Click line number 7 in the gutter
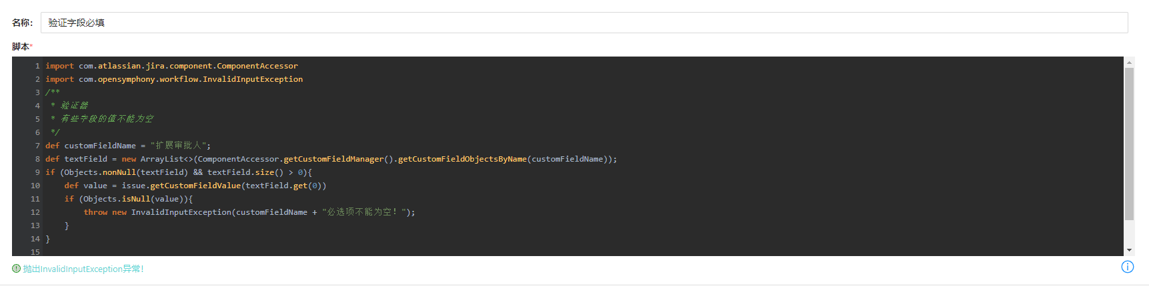This screenshot has width=1149, height=290. click(x=37, y=146)
